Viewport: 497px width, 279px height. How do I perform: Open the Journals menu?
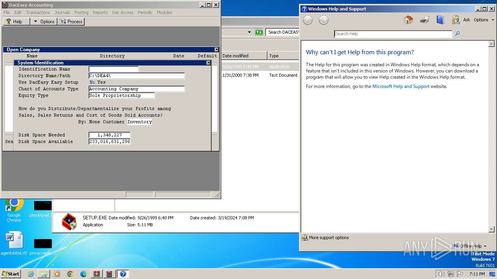coord(62,12)
